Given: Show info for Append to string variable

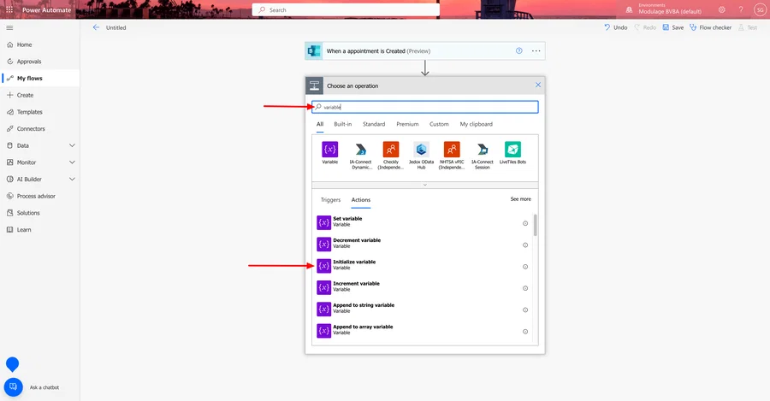Looking at the screenshot, I should [x=525, y=310].
